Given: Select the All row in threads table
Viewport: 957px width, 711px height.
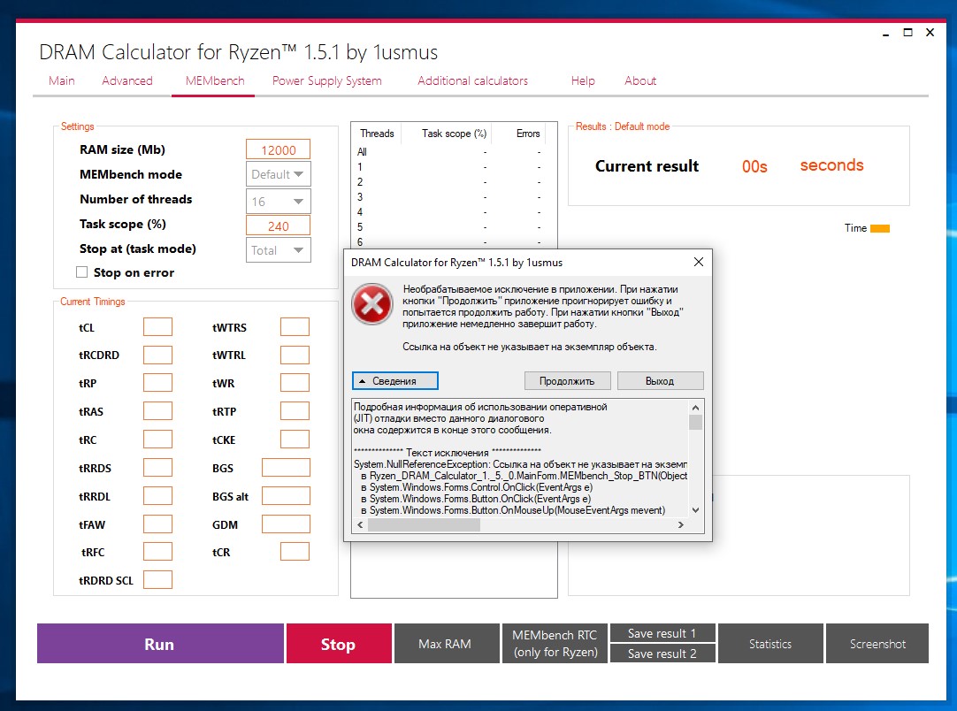Looking at the screenshot, I should (x=454, y=151).
